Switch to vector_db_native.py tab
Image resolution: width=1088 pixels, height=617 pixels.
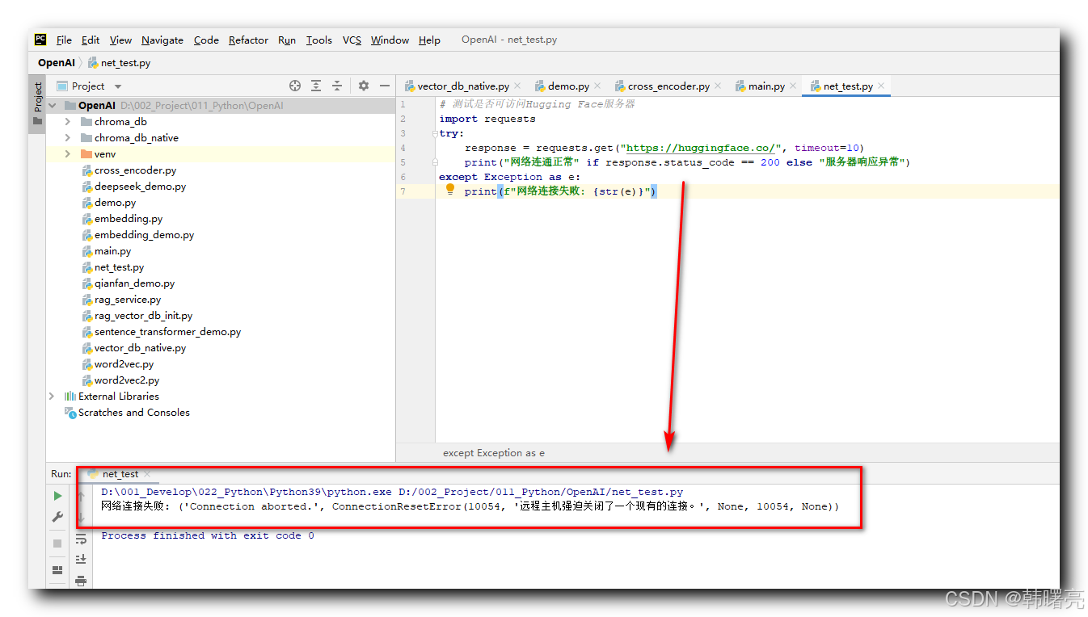coord(463,86)
